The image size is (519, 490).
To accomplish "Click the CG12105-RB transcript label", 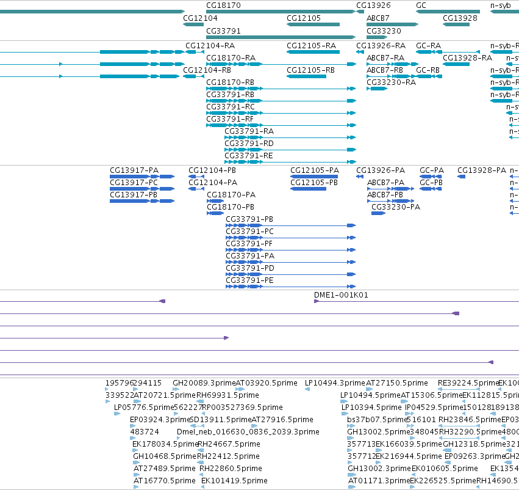I will [311, 70].
